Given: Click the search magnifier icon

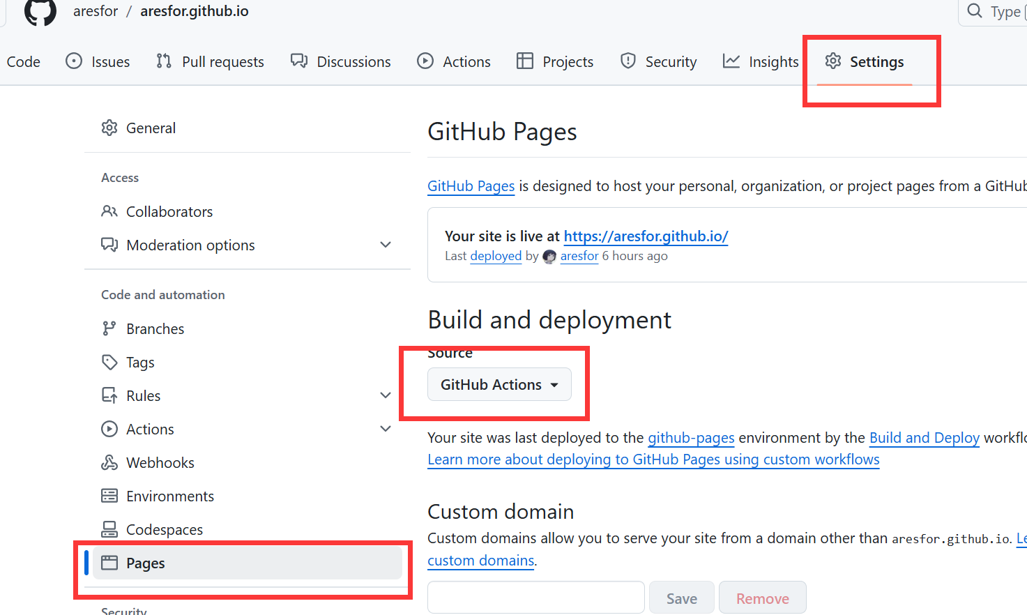Looking at the screenshot, I should click(975, 11).
